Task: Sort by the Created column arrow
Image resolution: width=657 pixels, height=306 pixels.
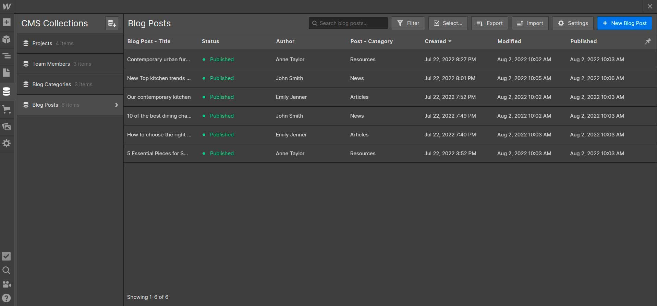Action: pyautogui.click(x=450, y=41)
